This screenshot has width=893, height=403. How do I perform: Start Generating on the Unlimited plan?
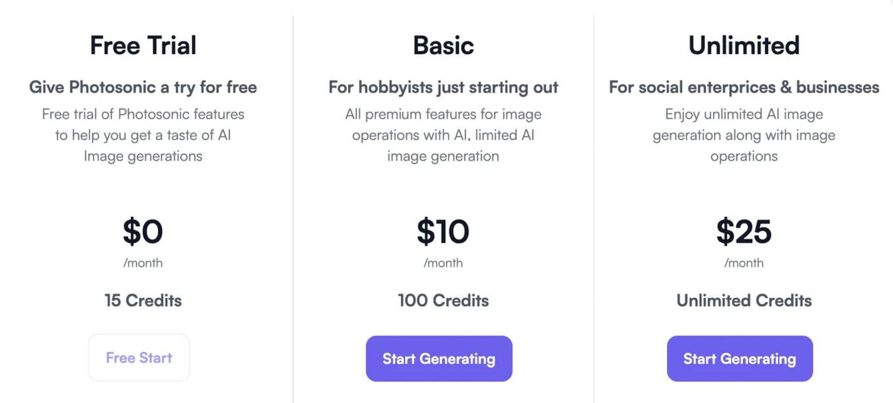point(740,358)
